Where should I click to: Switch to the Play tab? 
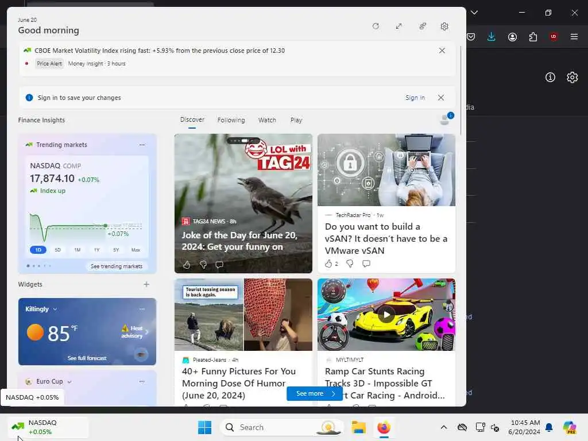tap(296, 120)
